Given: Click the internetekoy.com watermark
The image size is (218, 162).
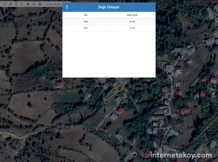Looking at the screenshot, I should click(181, 155).
